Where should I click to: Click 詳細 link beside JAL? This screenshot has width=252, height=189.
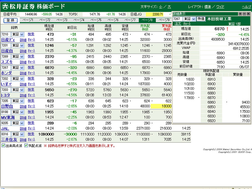(x=23, y=129)
